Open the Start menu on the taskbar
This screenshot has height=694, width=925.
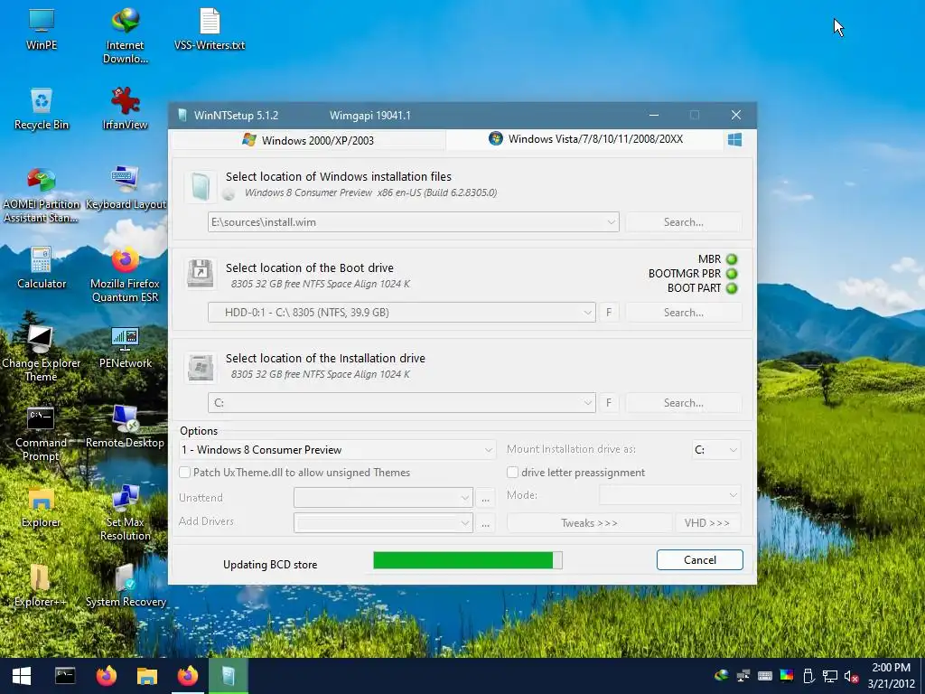click(22, 676)
